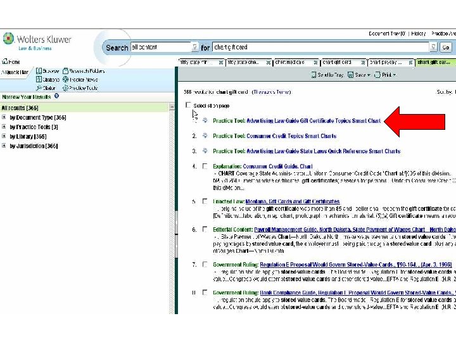Open the Practice Tools gear icon

pos(65,87)
